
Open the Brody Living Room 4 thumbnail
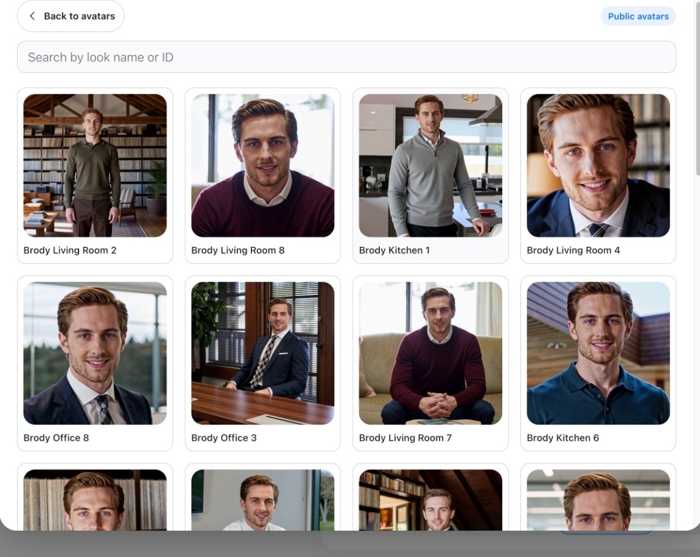598,165
